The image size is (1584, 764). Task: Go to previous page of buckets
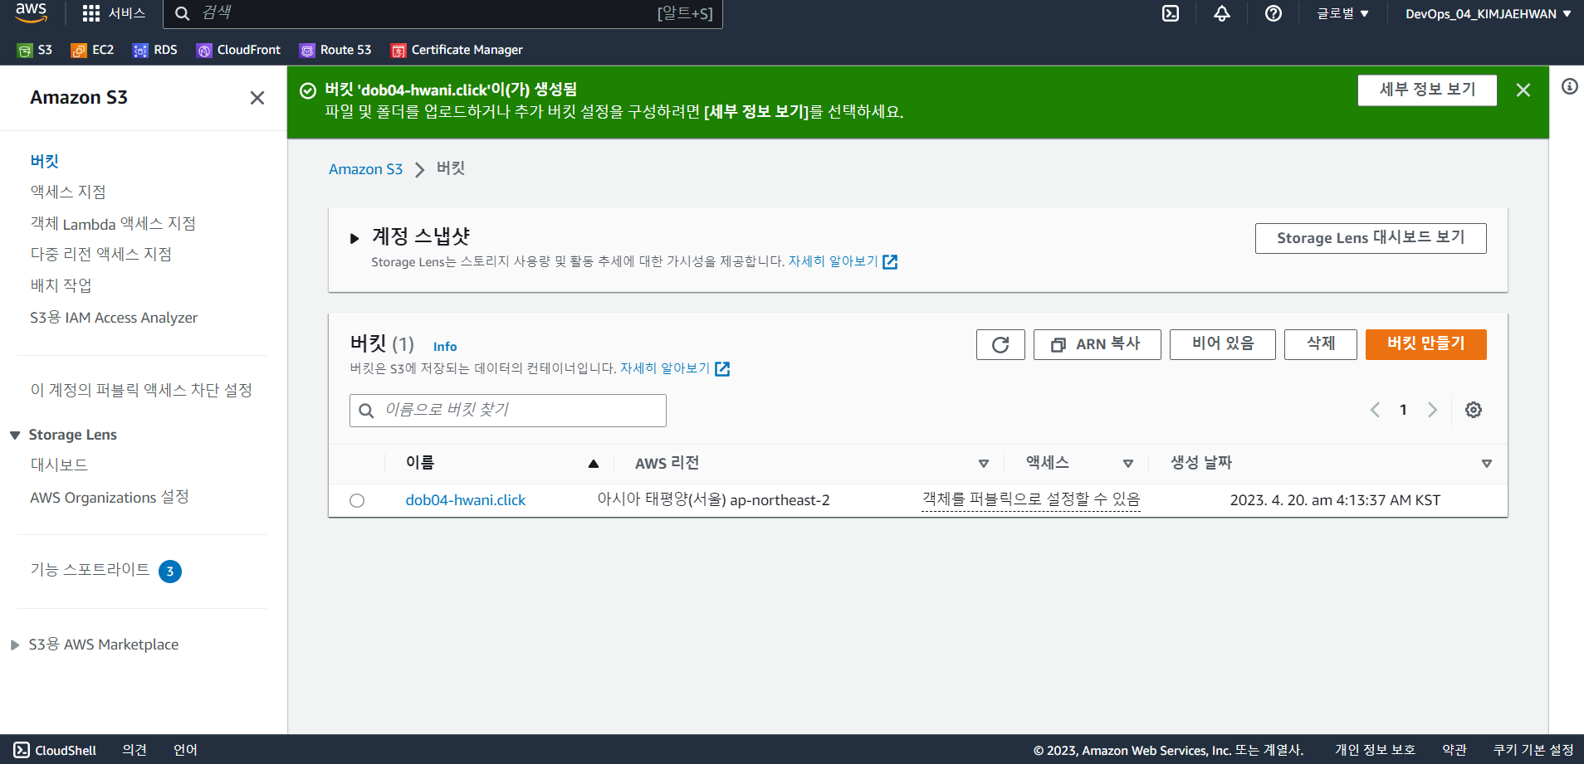pyautogui.click(x=1375, y=410)
